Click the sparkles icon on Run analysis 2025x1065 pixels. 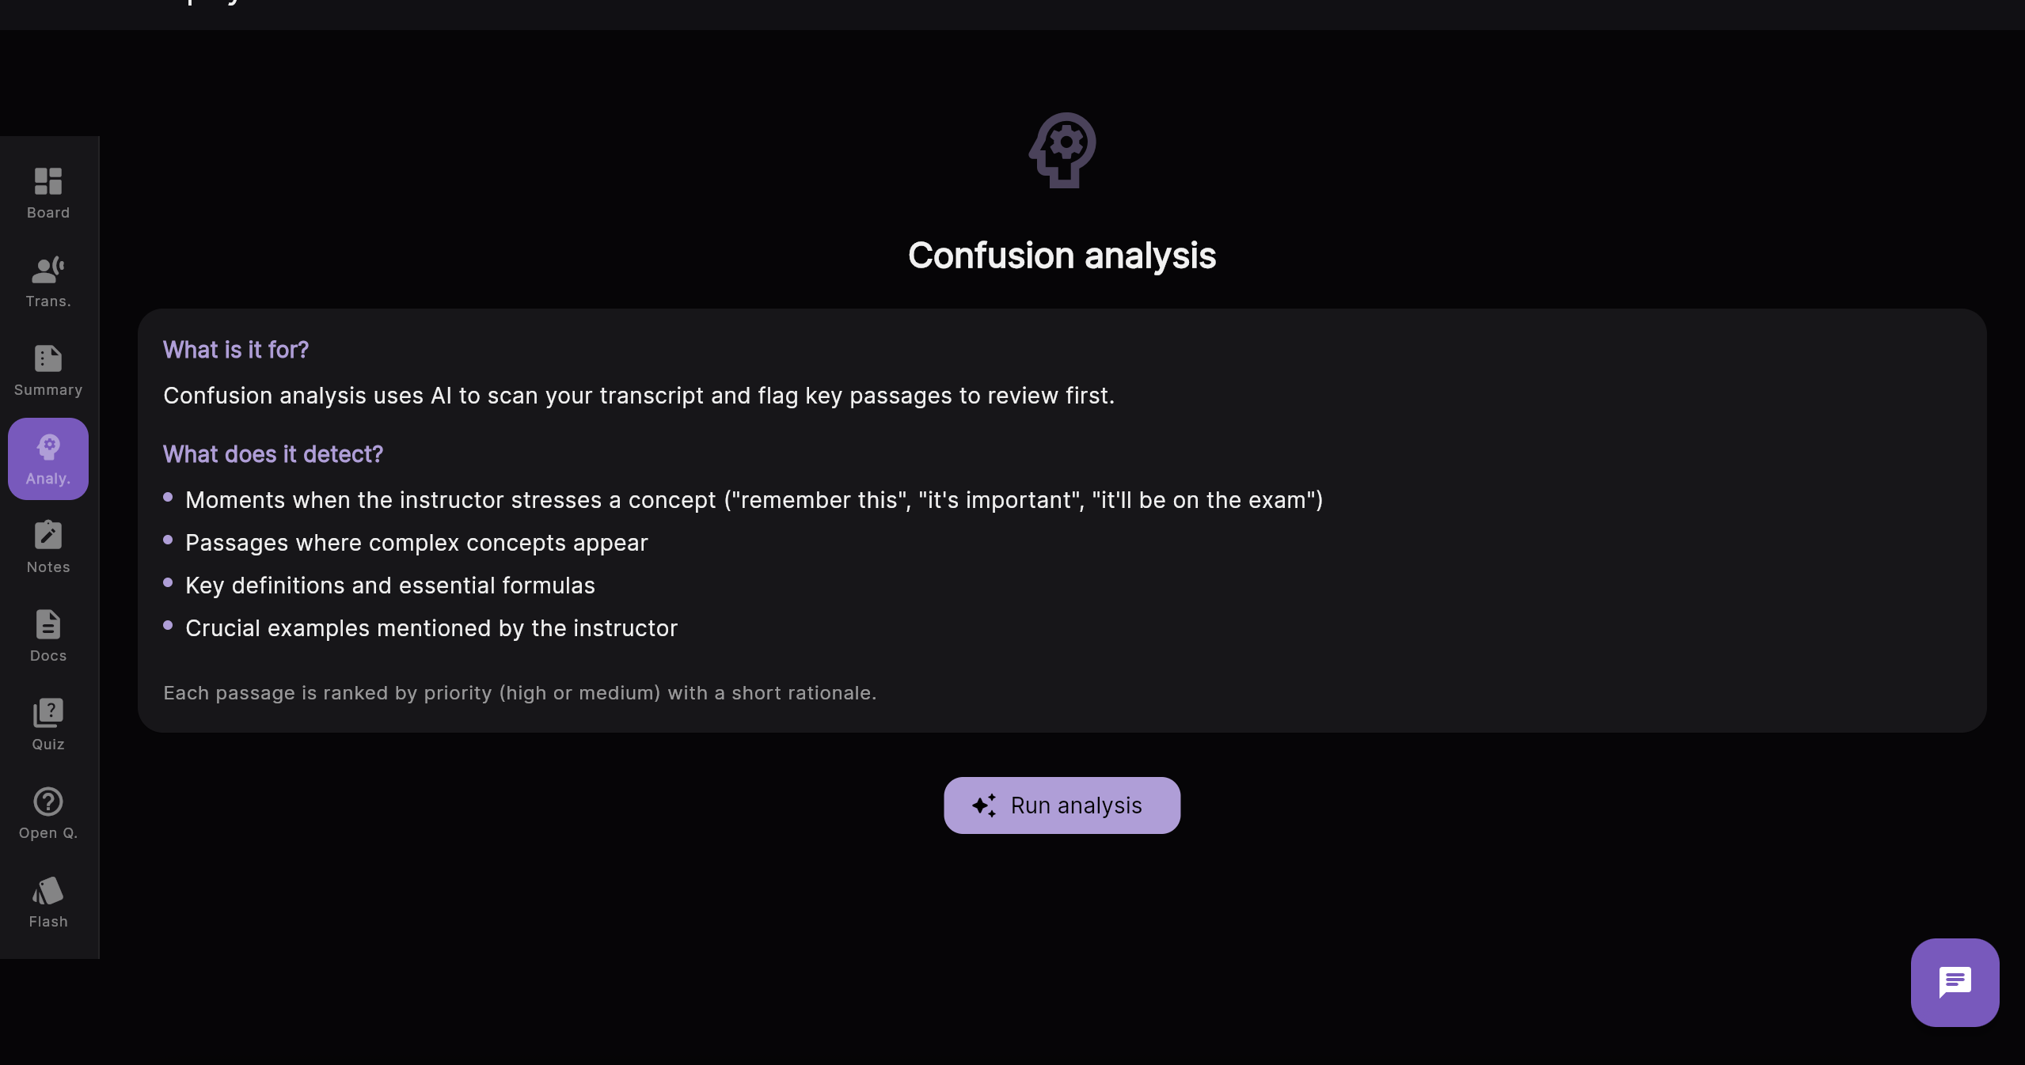pos(983,805)
